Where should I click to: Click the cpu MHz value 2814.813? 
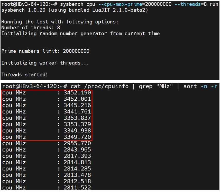[77, 162]
